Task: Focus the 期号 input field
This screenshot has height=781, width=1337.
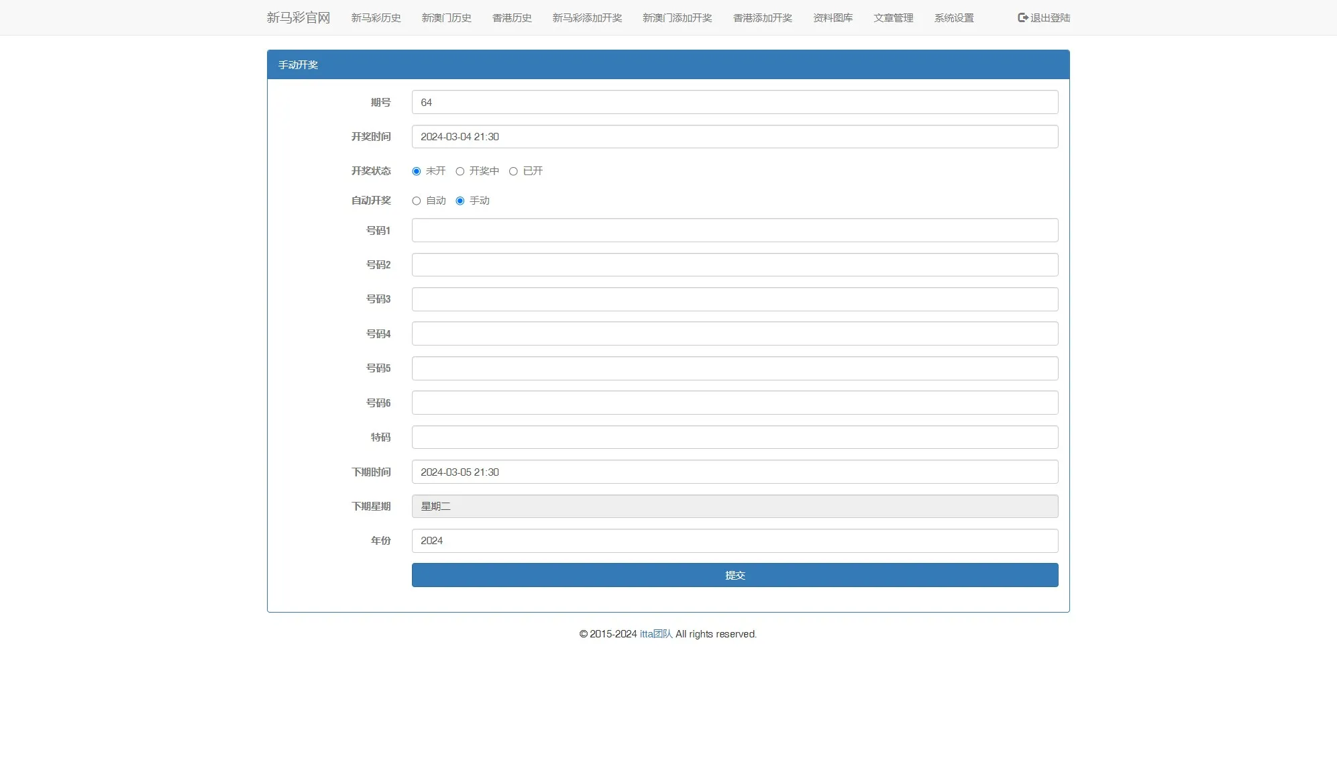Action: click(735, 102)
